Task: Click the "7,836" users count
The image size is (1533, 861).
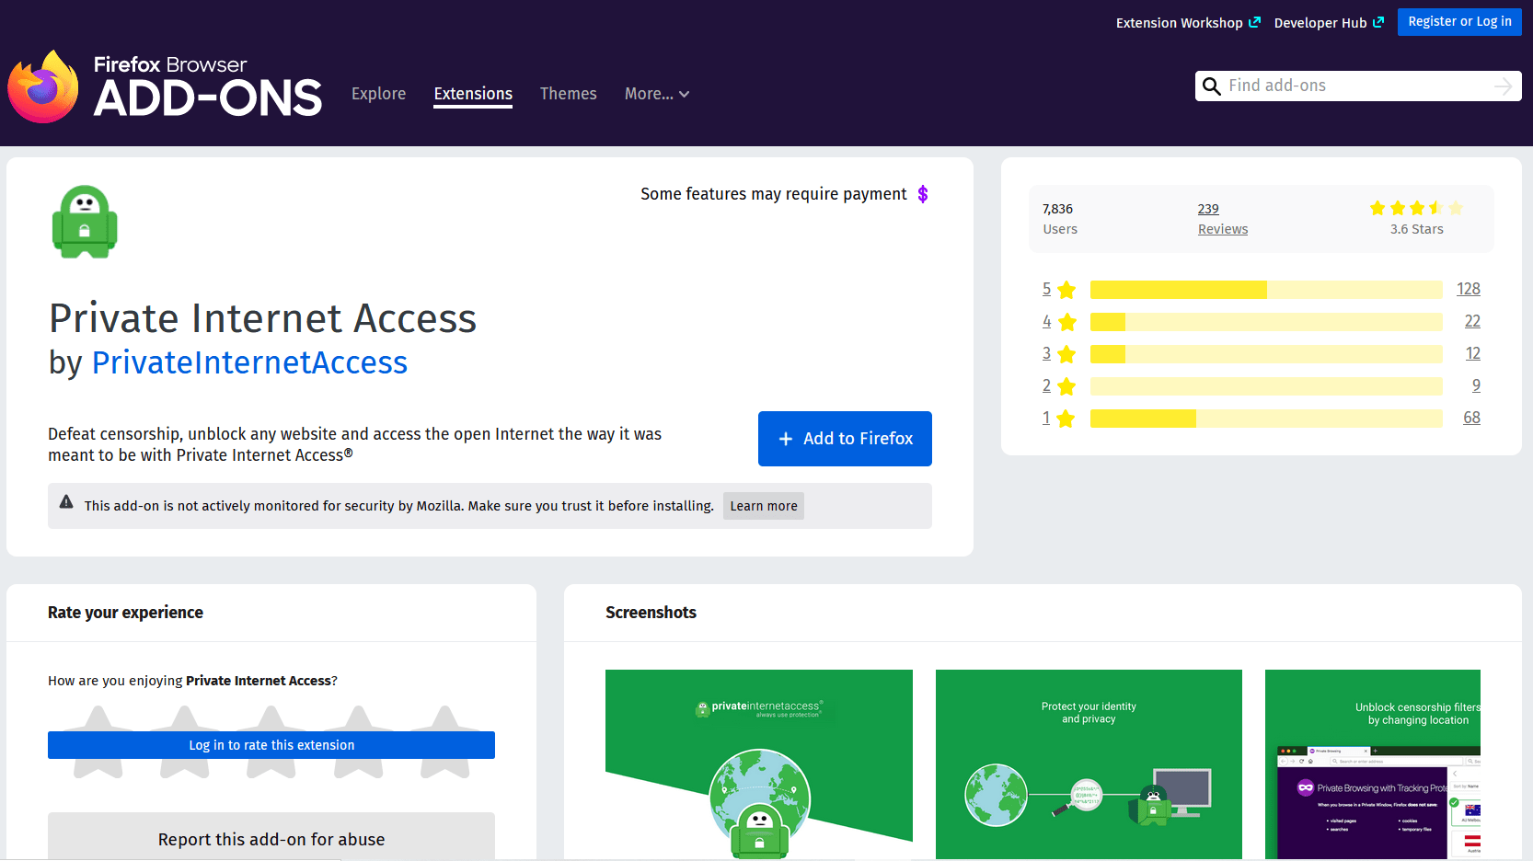Action: (1057, 209)
